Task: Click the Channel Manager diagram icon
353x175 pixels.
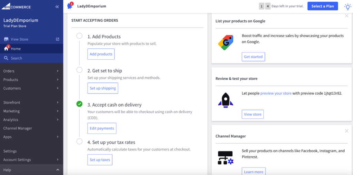Action: tap(226, 157)
